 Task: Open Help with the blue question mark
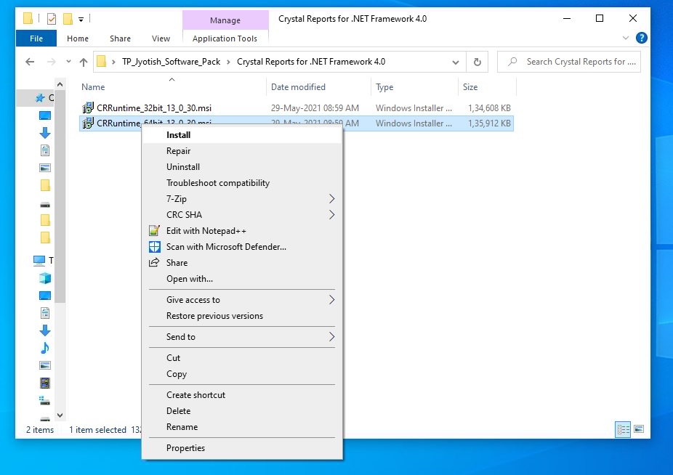tap(641, 38)
